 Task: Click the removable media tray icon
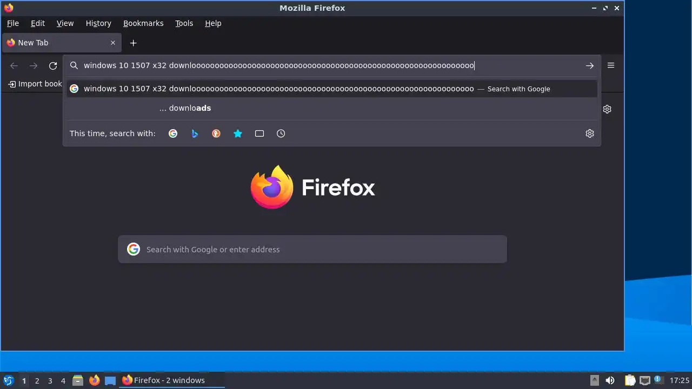[x=594, y=380]
